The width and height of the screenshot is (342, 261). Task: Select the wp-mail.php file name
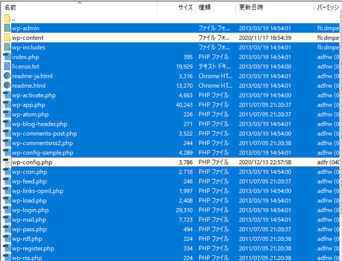(29, 219)
